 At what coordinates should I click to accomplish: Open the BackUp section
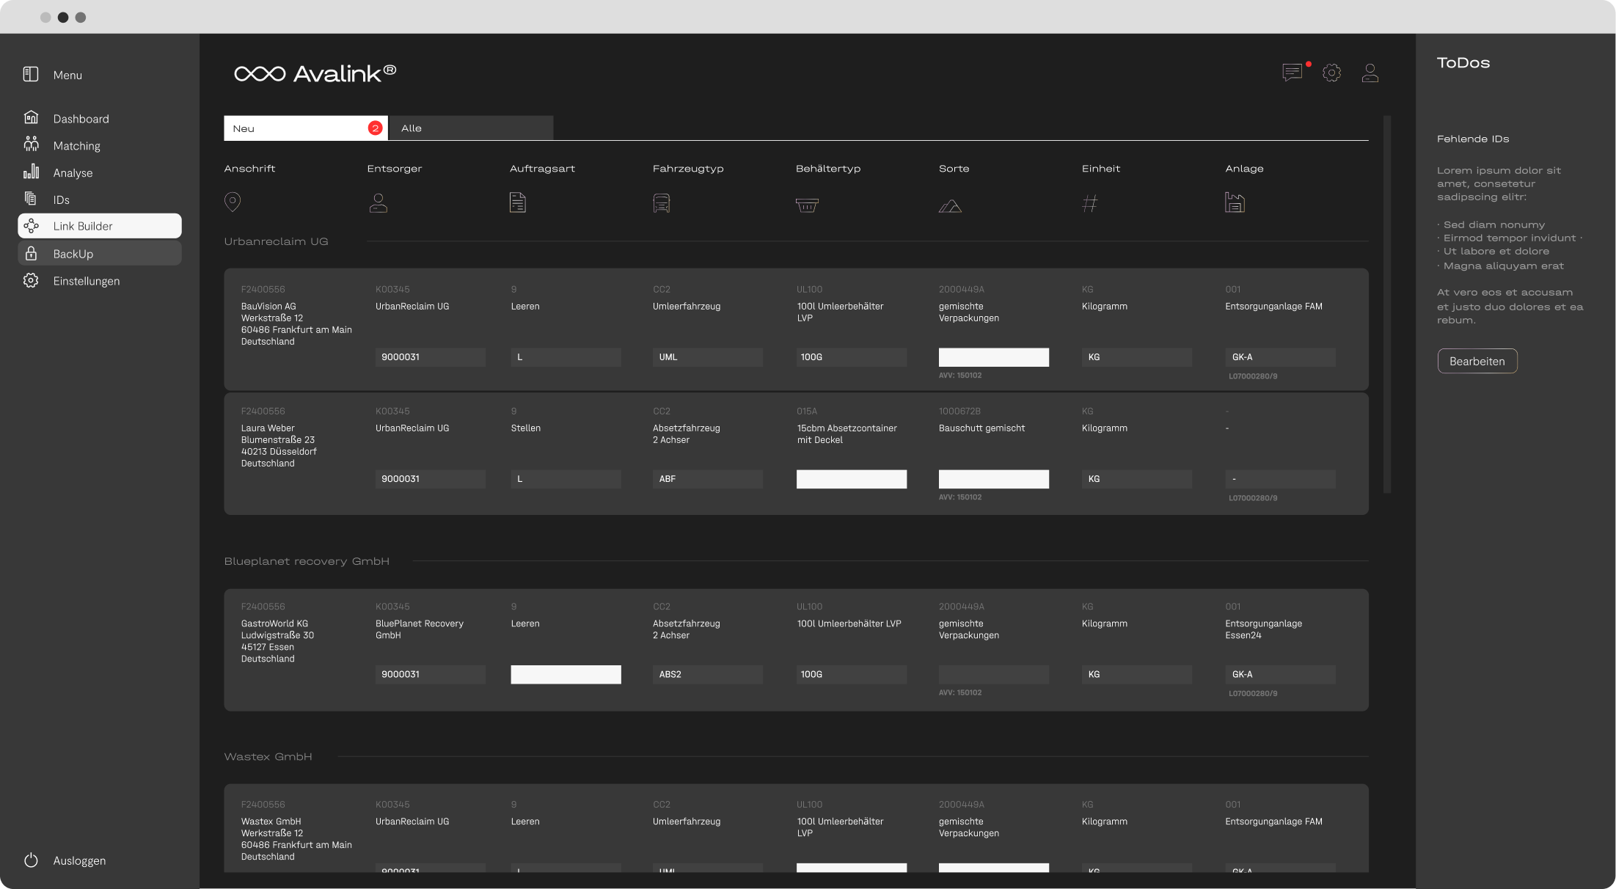tap(73, 253)
